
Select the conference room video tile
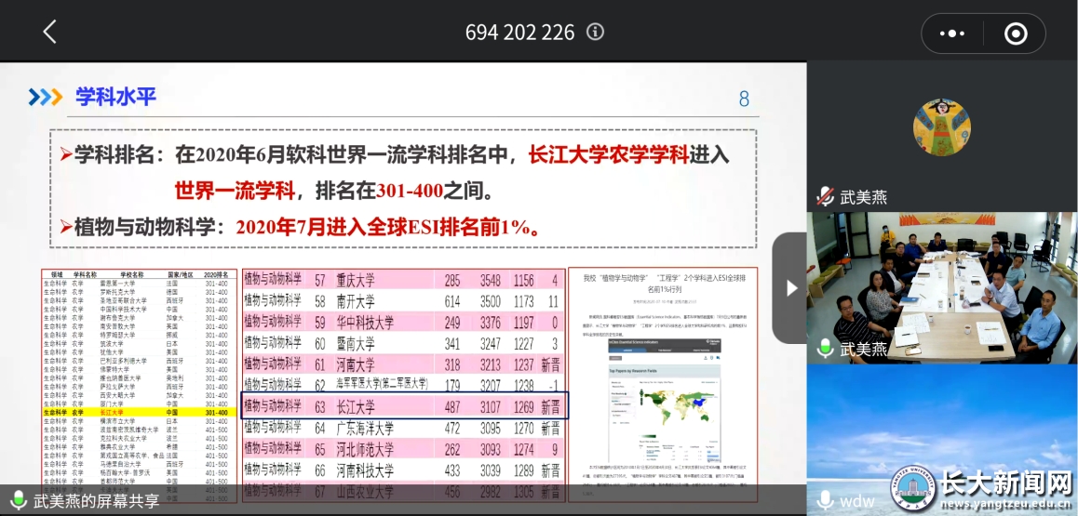(x=942, y=287)
